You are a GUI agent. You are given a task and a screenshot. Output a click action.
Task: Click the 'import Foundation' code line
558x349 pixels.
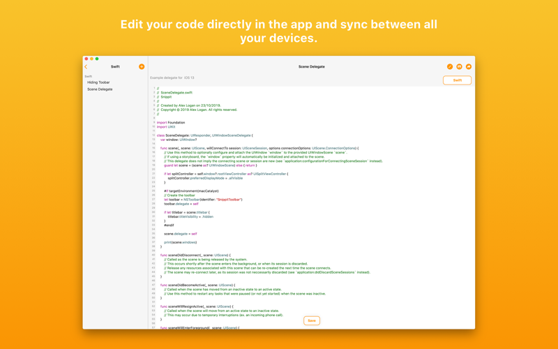click(x=171, y=123)
